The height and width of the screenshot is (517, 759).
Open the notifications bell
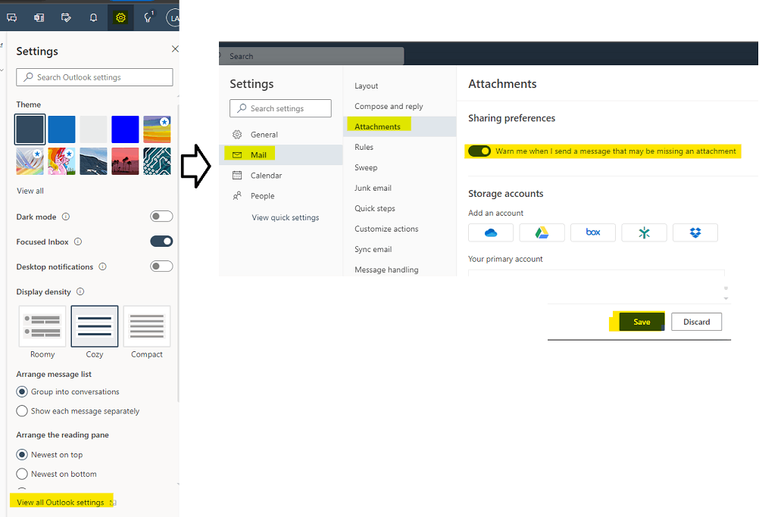(92, 17)
